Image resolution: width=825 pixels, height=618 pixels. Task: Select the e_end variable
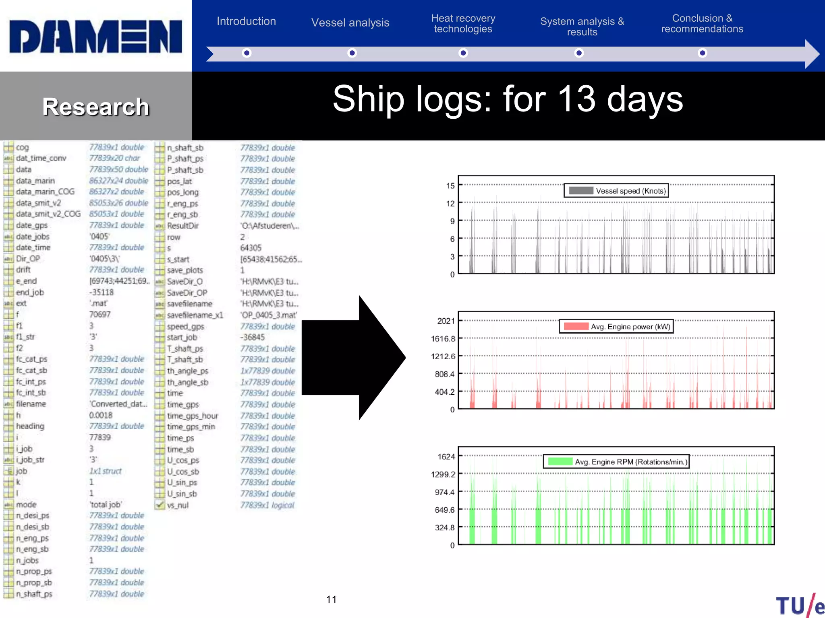[x=26, y=281]
